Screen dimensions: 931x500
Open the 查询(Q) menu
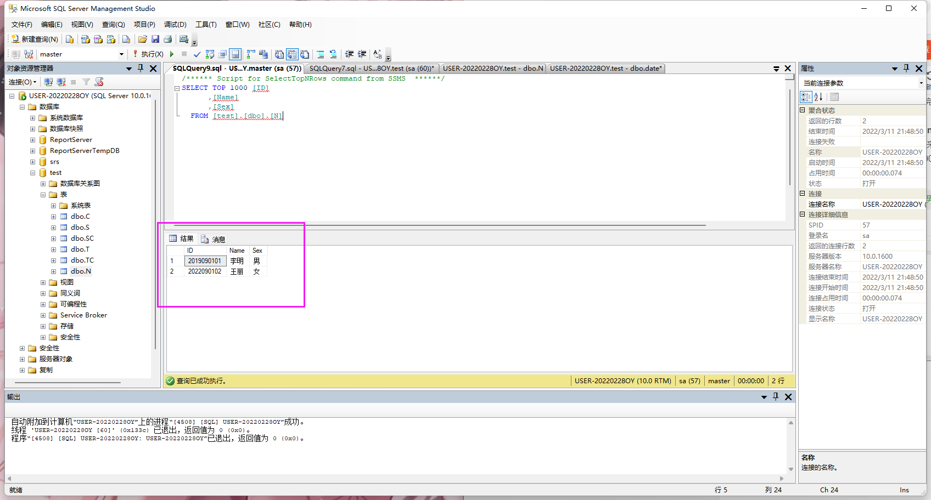tap(114, 25)
